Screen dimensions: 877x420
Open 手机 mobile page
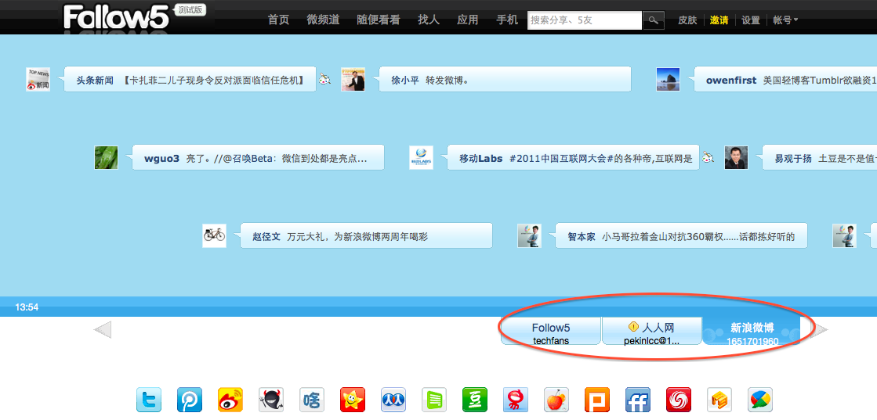(x=507, y=20)
